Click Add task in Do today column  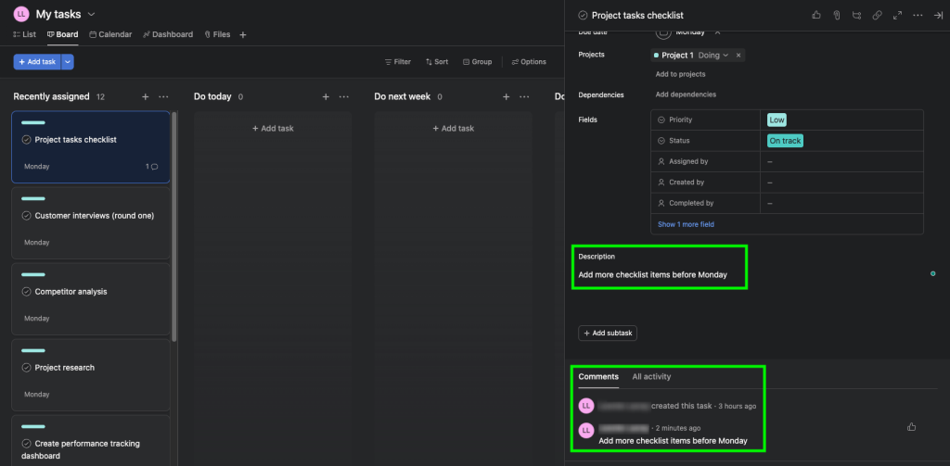[x=273, y=128]
